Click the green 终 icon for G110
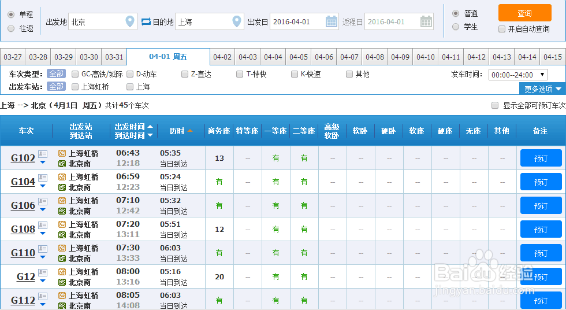 62,259
